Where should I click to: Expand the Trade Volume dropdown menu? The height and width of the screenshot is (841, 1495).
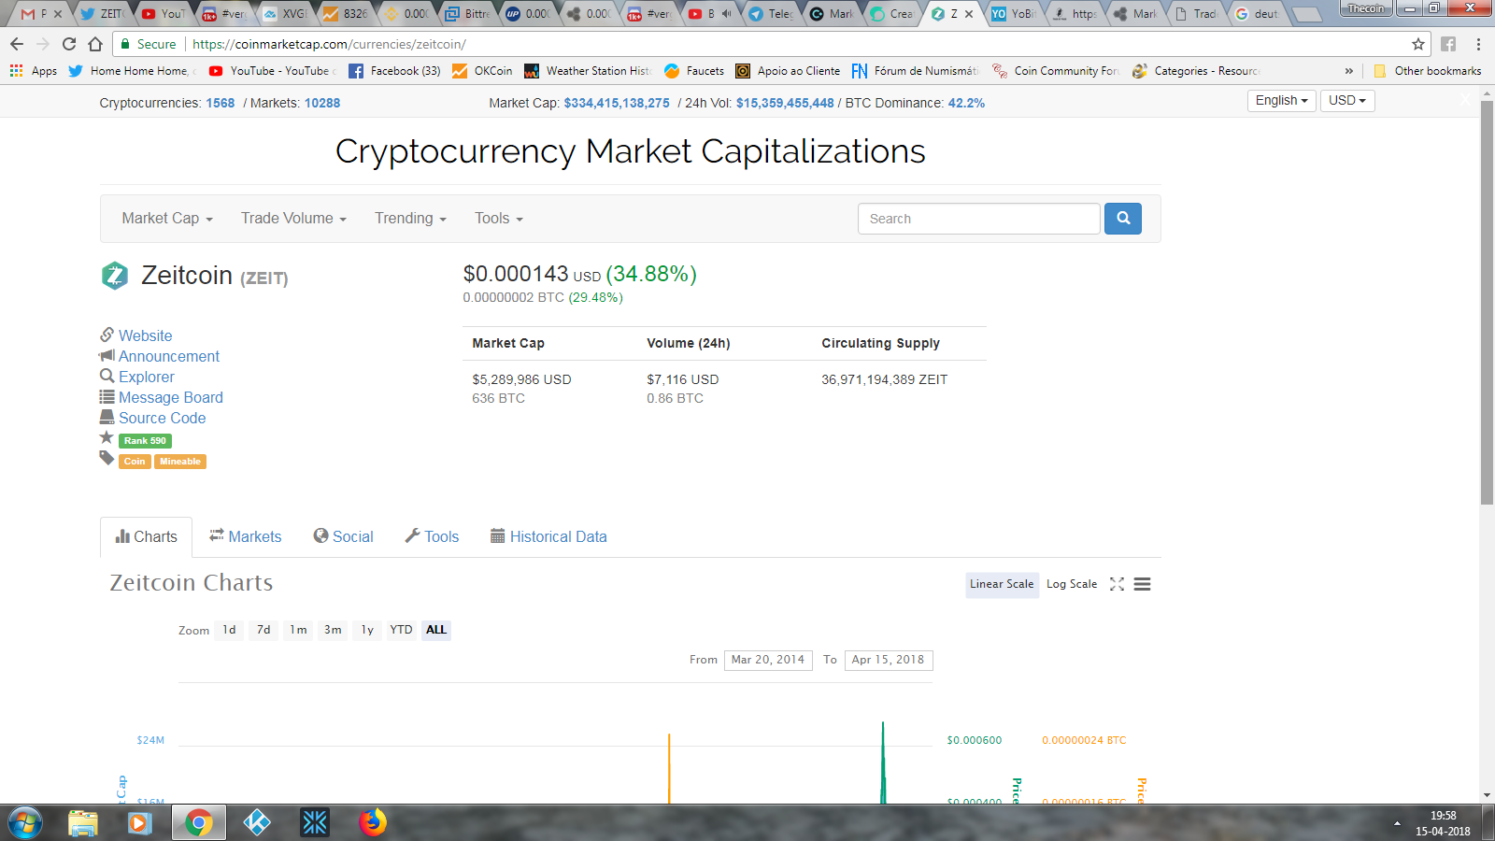click(x=293, y=219)
